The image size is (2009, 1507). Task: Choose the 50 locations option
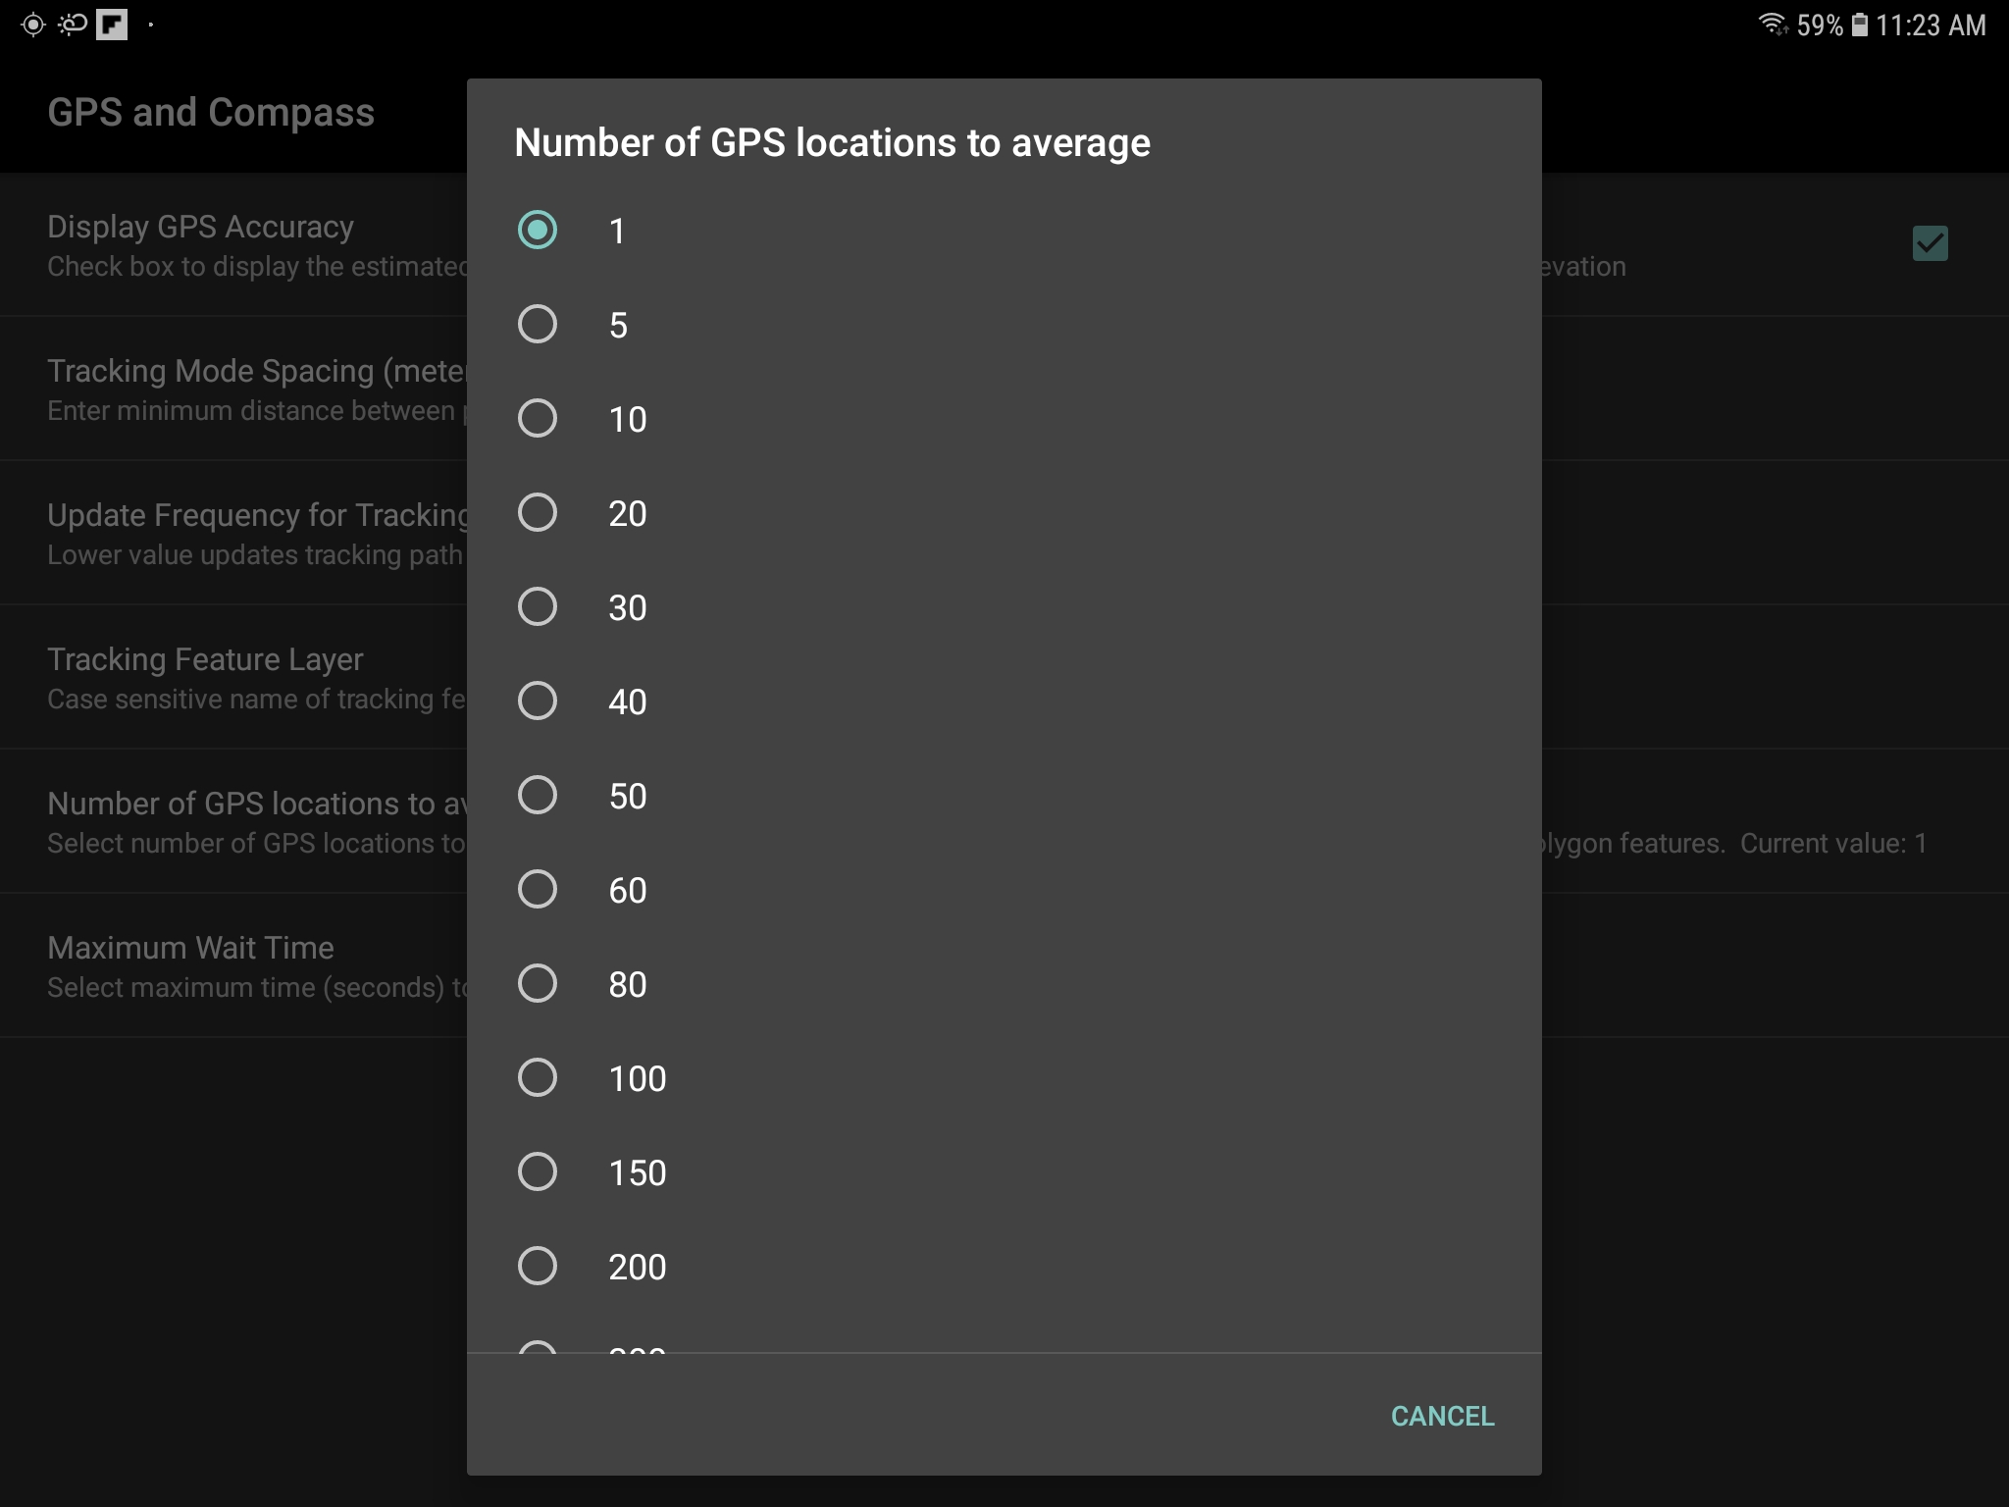(538, 796)
